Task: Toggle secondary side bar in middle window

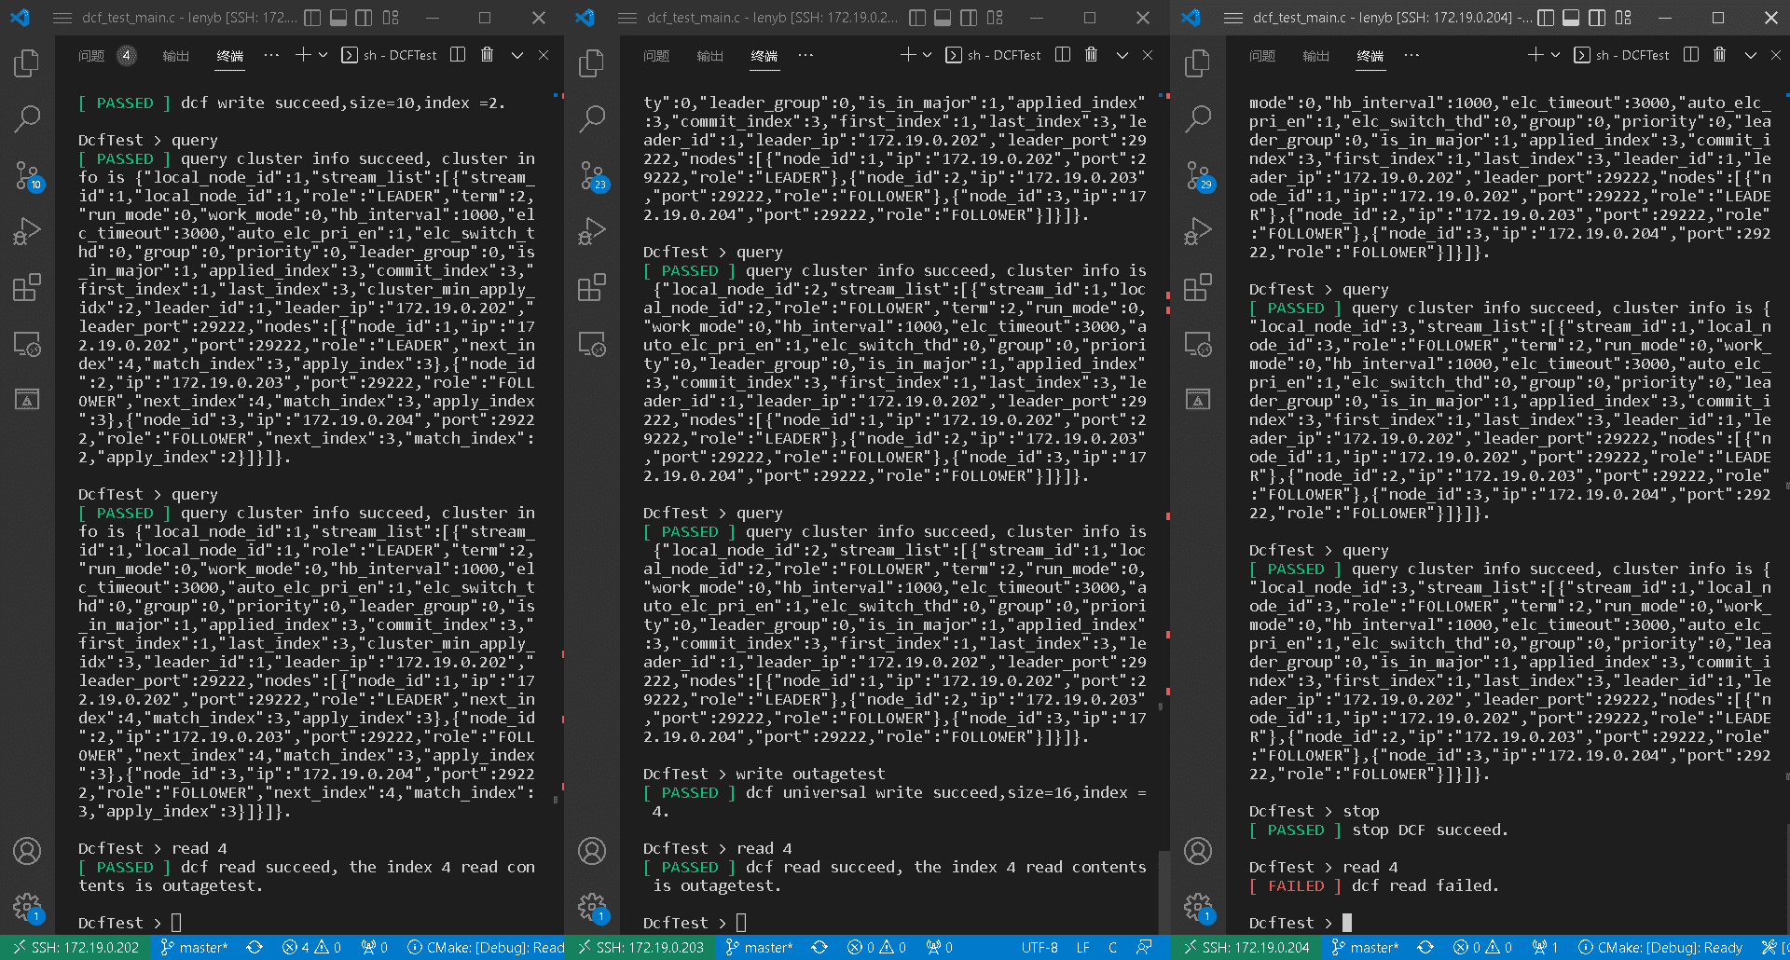Action: (969, 18)
